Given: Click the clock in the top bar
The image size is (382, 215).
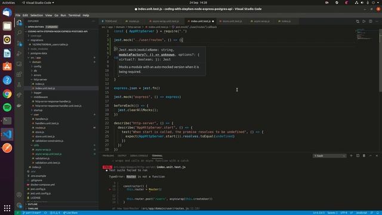Looking at the screenshot, I should point(198,2).
